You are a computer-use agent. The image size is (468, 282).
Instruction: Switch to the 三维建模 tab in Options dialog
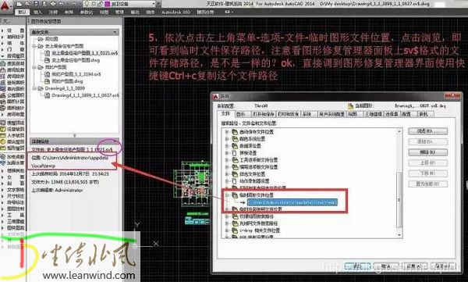[373, 114]
